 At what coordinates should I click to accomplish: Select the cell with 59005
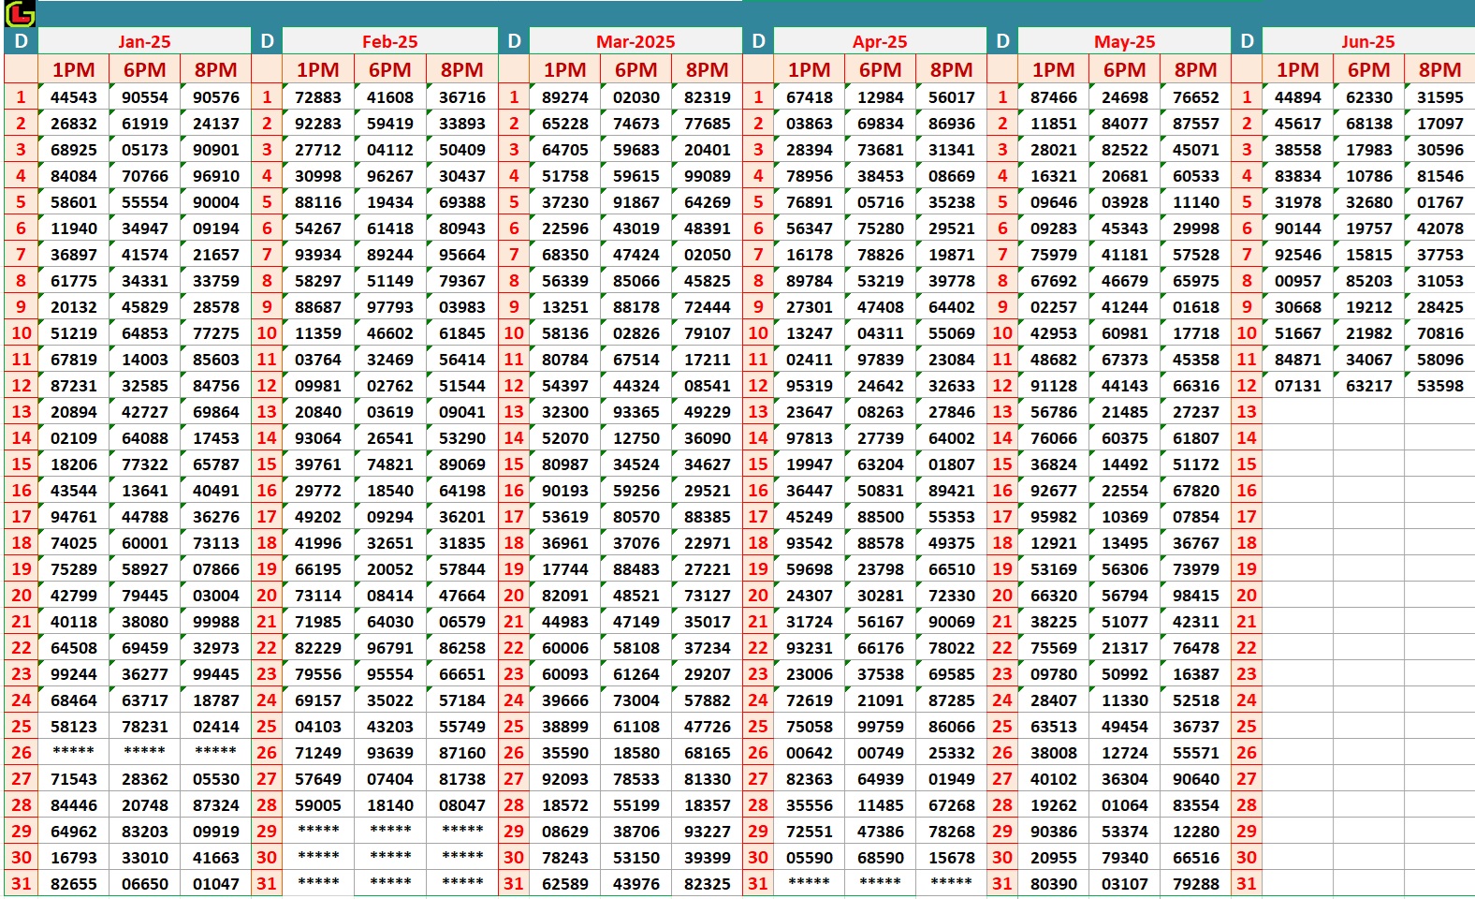[318, 805]
